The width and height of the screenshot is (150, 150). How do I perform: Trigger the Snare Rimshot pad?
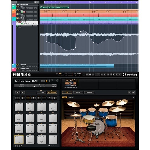click(x=19, y=129)
